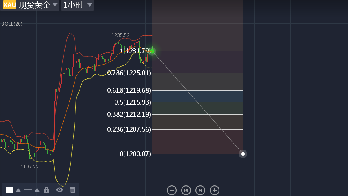Toggle drawing visibility with the eye icon
The height and width of the screenshot is (196, 348).
click(x=60, y=190)
